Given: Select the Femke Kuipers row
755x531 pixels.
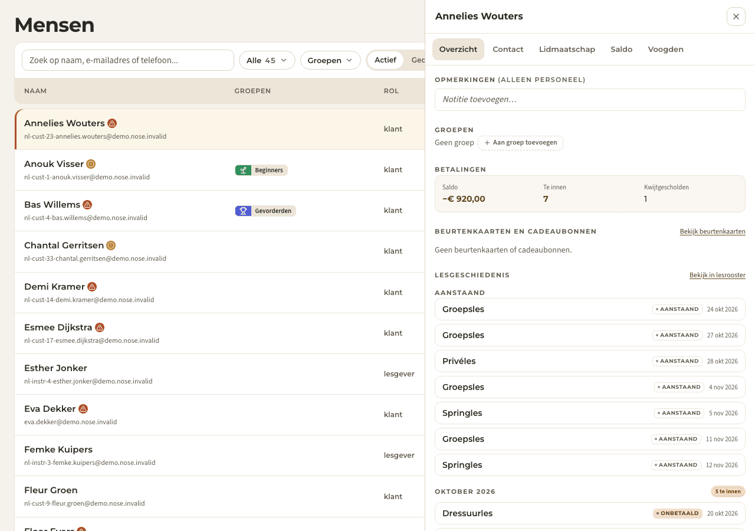Looking at the screenshot, I should (220, 455).
